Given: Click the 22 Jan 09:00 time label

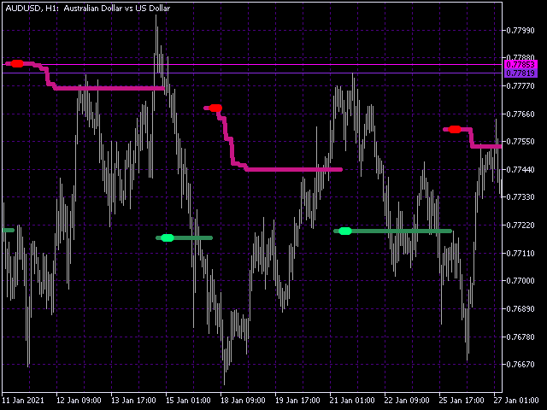Looking at the screenshot, I should (x=407, y=401).
